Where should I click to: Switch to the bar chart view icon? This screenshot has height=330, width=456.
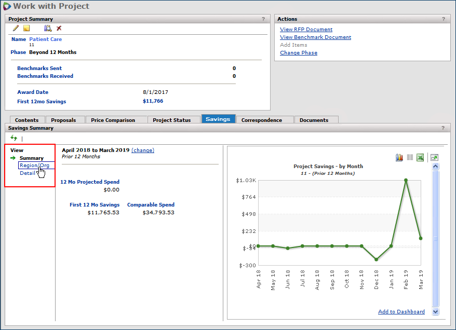tap(399, 158)
